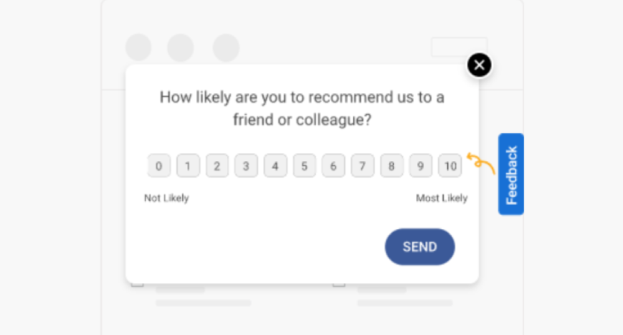Choose rating 8 on the scale
The image size is (623, 335).
pyautogui.click(x=391, y=166)
